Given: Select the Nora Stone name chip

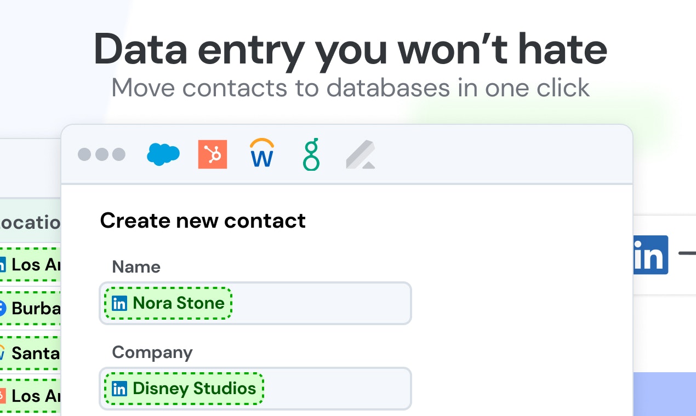Looking at the screenshot, I should (x=168, y=303).
